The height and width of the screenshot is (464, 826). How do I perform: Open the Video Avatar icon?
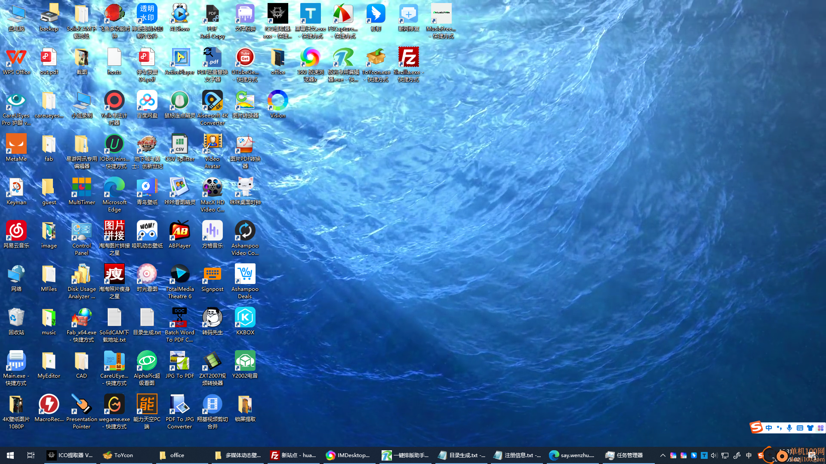coord(213,152)
